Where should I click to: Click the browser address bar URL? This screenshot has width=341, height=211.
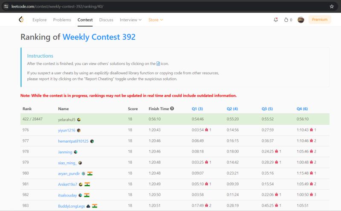pos(58,6)
